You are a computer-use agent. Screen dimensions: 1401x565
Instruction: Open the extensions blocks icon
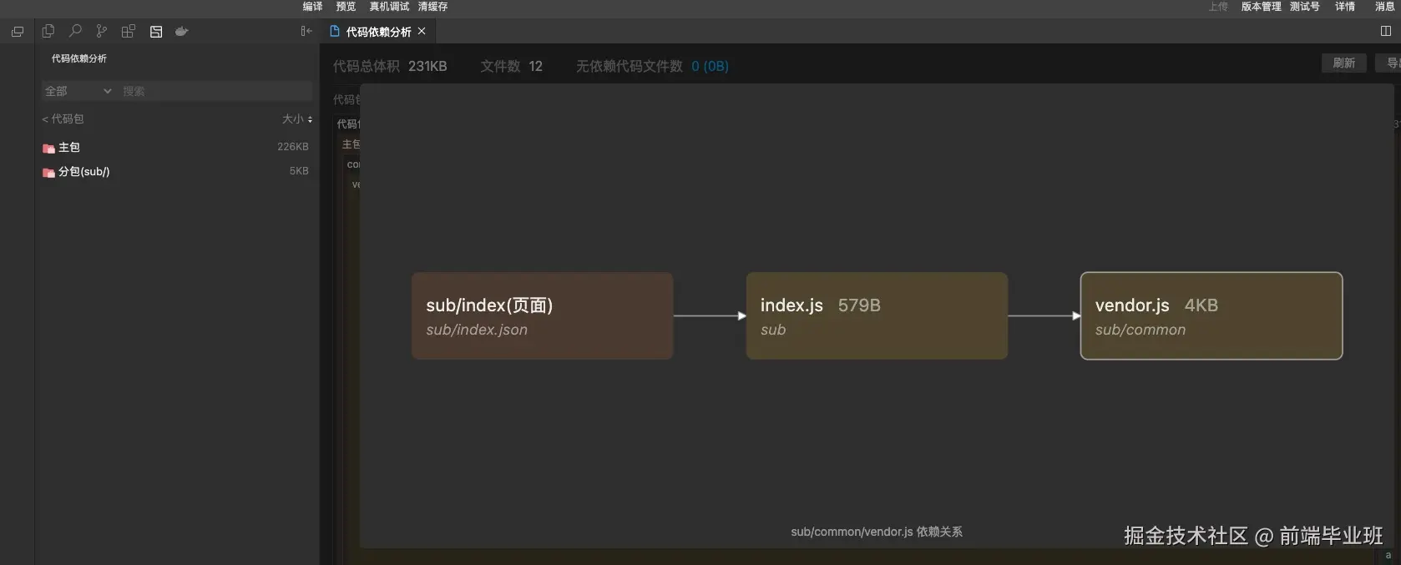point(129,31)
